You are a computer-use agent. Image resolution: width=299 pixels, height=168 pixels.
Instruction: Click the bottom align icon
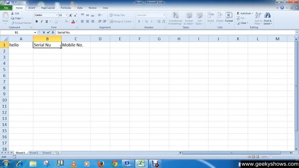[x=93, y=15]
